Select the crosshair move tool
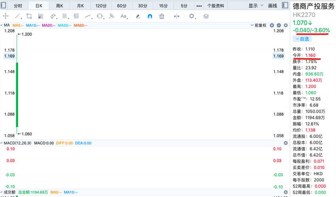The width and height of the screenshot is (336, 197). pos(6,16)
